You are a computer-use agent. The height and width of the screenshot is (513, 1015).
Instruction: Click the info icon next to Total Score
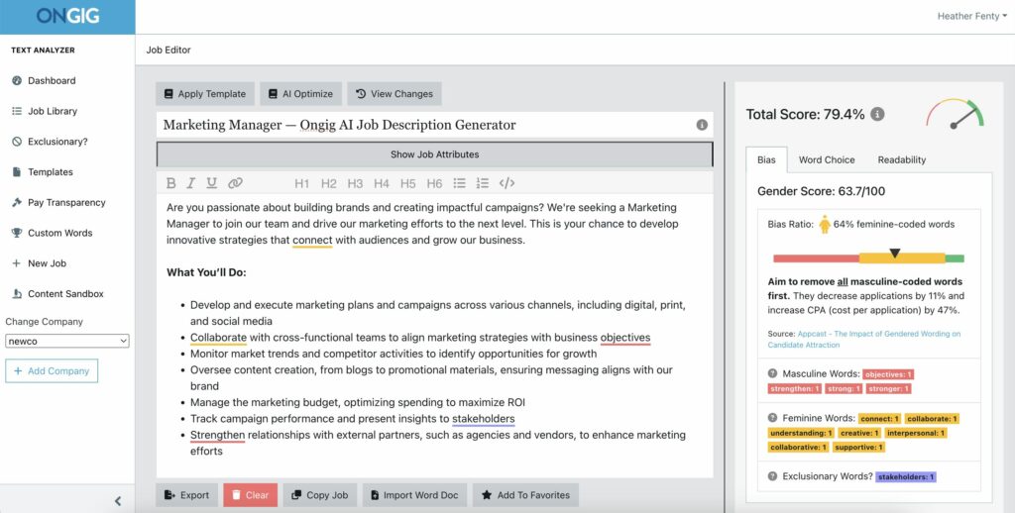point(877,115)
